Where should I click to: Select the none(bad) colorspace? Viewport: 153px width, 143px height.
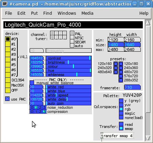[x=121, y=117]
